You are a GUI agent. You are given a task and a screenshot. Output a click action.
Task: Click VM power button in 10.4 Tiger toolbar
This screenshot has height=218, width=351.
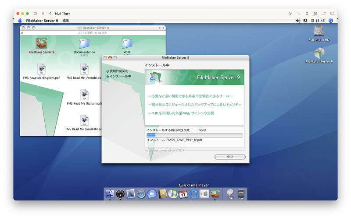(x=36, y=14)
